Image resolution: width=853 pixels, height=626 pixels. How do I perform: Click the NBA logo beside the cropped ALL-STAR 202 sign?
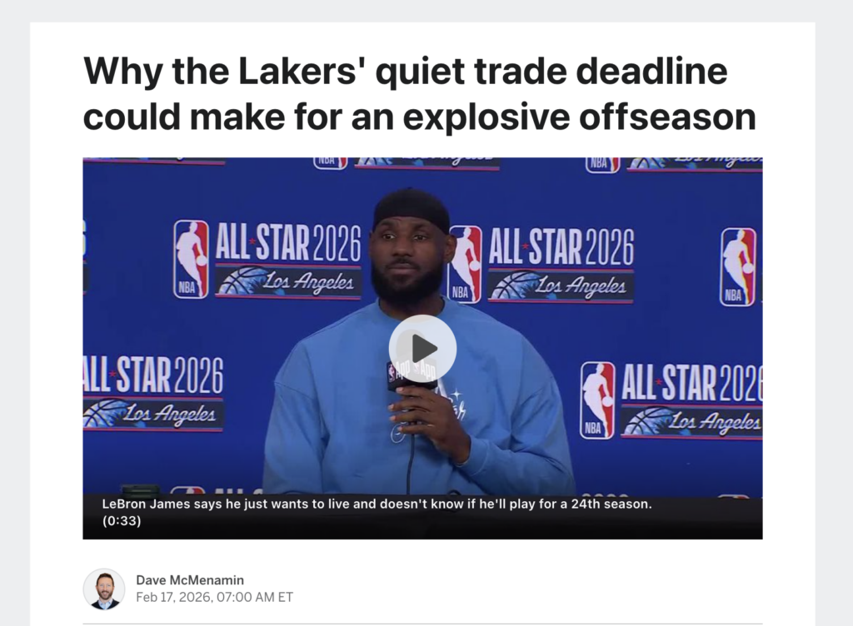pyautogui.click(x=597, y=400)
